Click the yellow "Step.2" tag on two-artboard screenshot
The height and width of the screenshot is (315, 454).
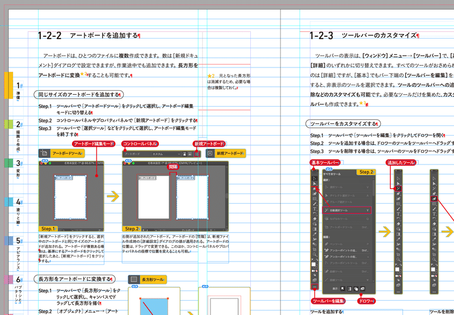click(132, 229)
